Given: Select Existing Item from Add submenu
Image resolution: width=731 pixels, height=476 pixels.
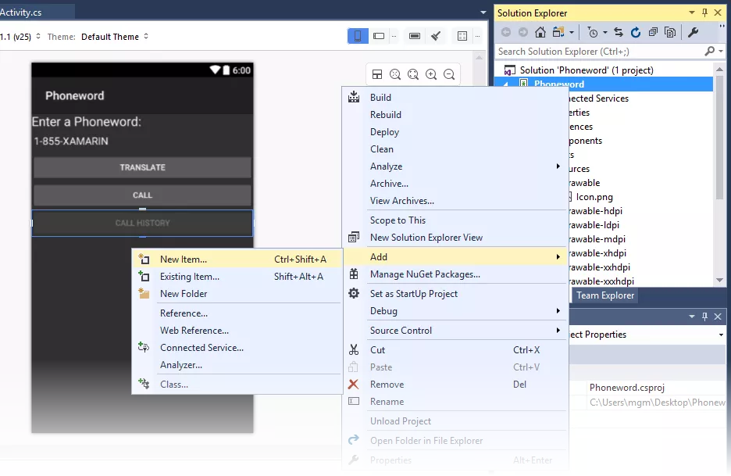Looking at the screenshot, I should (237, 276).
